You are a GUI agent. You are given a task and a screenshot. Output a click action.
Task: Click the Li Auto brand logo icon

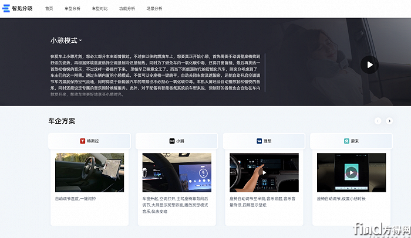(x=260, y=141)
